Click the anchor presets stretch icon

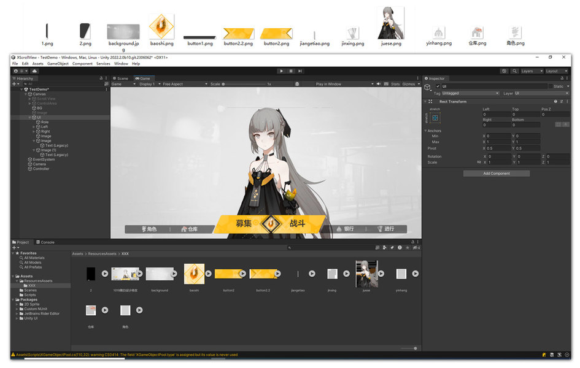[435, 118]
